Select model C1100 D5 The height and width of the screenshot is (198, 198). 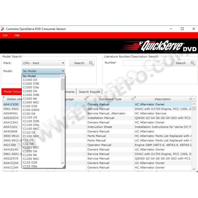[41, 117]
